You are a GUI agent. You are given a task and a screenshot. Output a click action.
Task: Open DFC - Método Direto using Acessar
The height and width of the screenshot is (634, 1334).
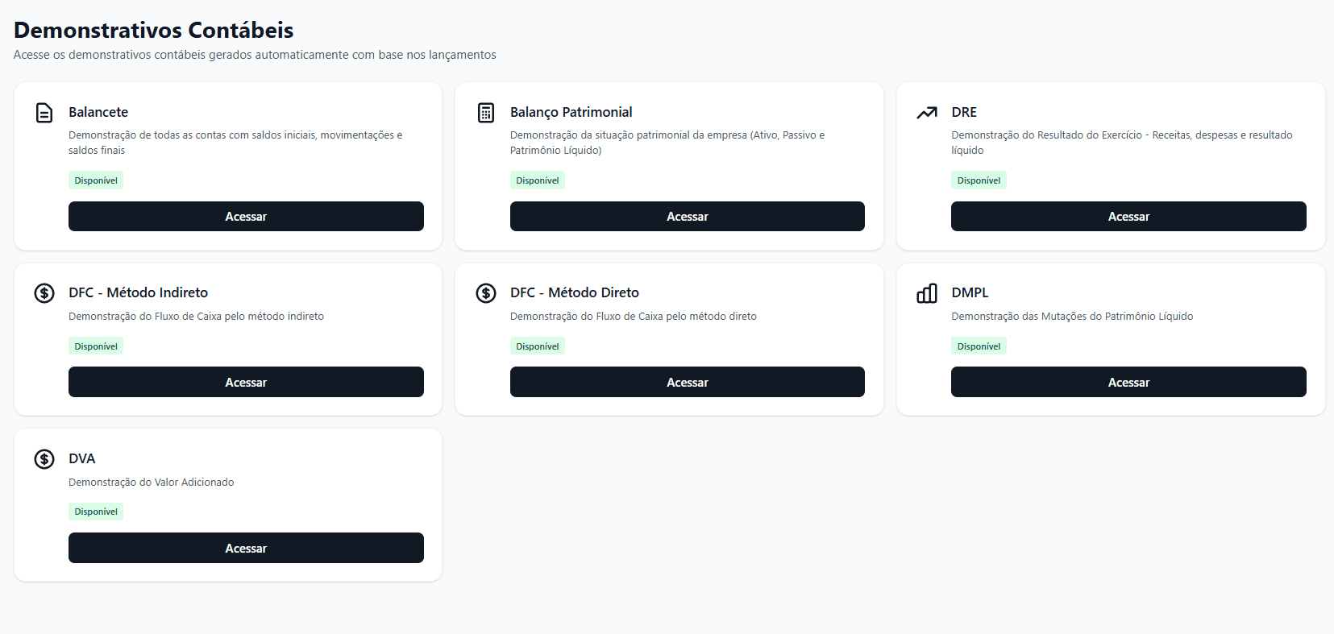pyautogui.click(x=687, y=383)
